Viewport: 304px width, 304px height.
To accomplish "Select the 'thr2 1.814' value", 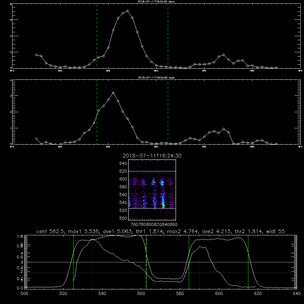I will click(x=249, y=231).
